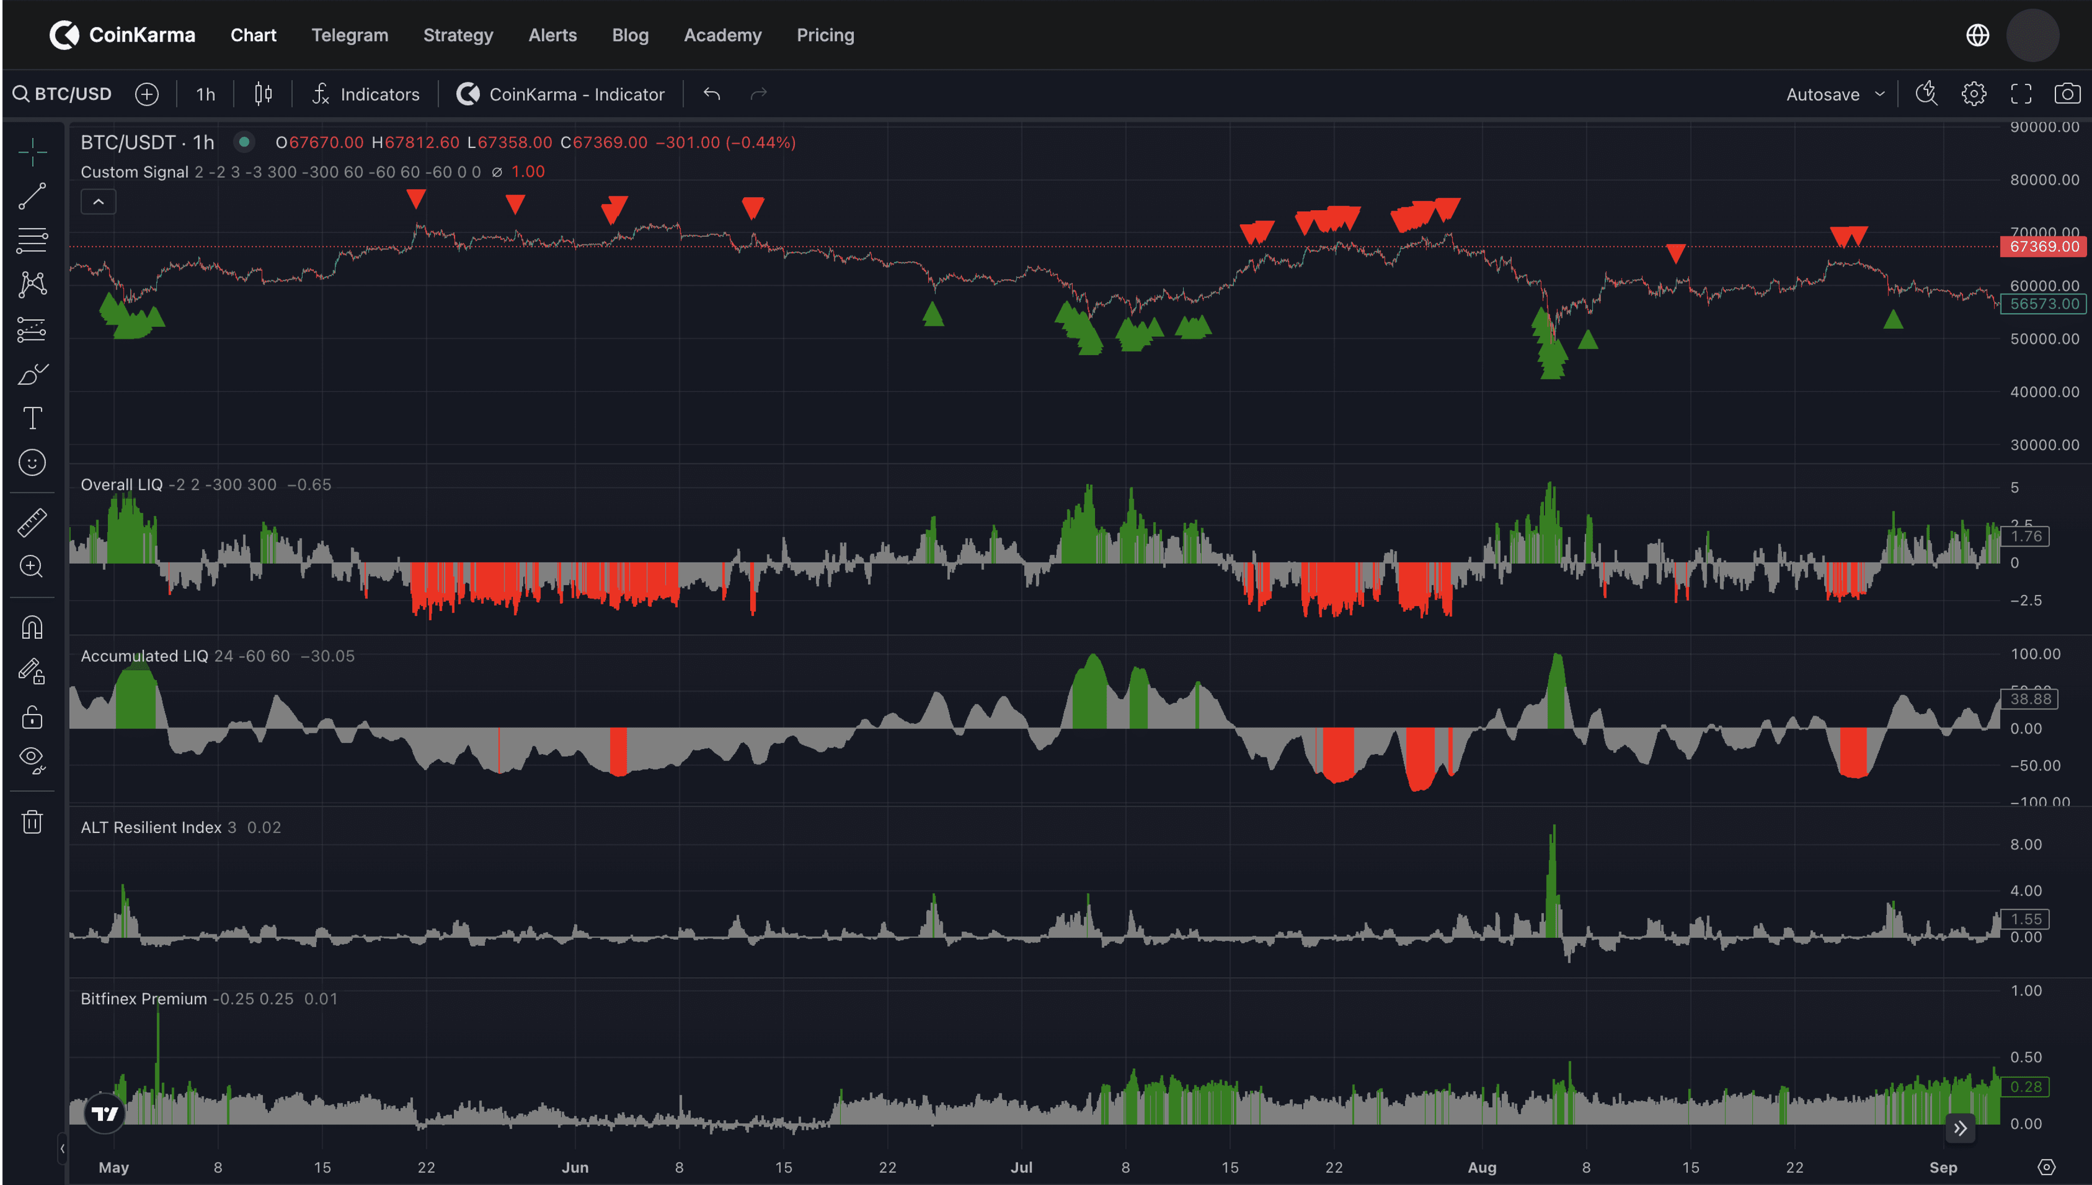Click the Aug label on time axis
This screenshot has width=2092, height=1185.
pos(1481,1167)
